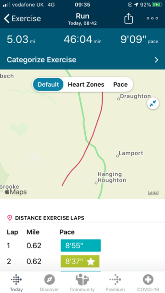165x293 pixels.
Task: Open the three-dot more options menu
Action: [x=152, y=18]
